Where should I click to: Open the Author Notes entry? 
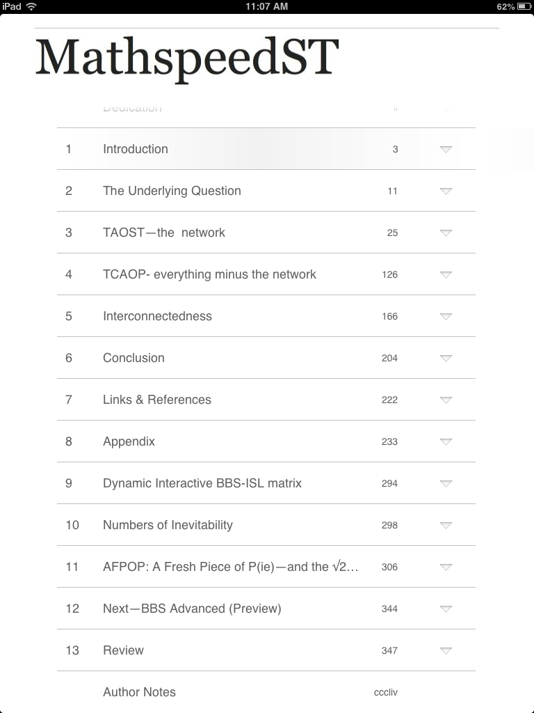click(139, 692)
